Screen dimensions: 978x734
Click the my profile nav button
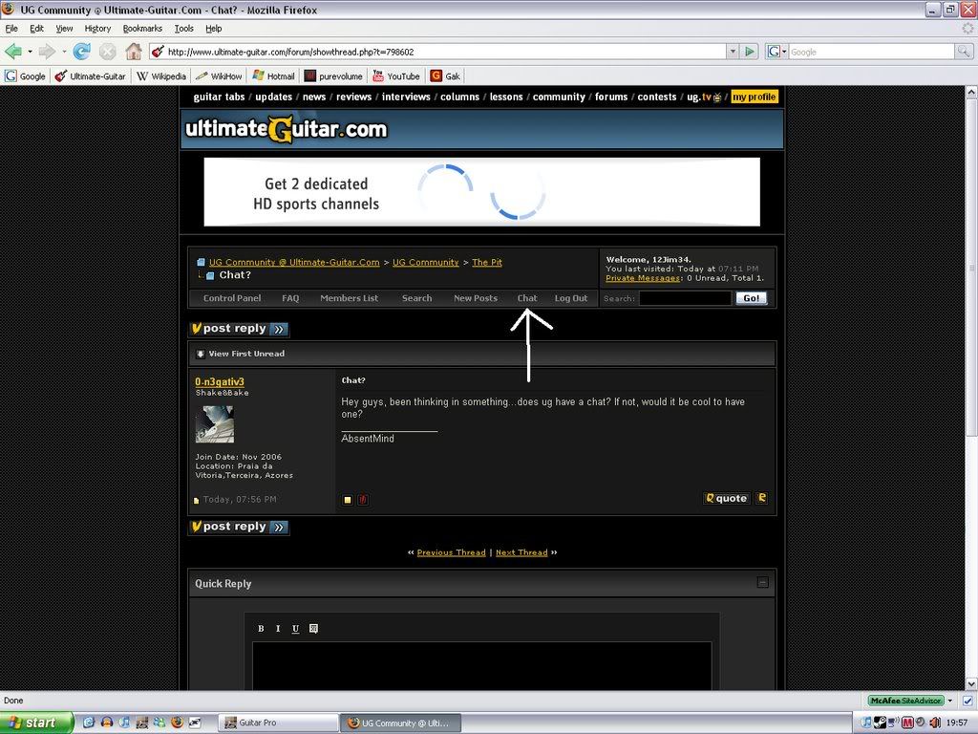point(755,97)
